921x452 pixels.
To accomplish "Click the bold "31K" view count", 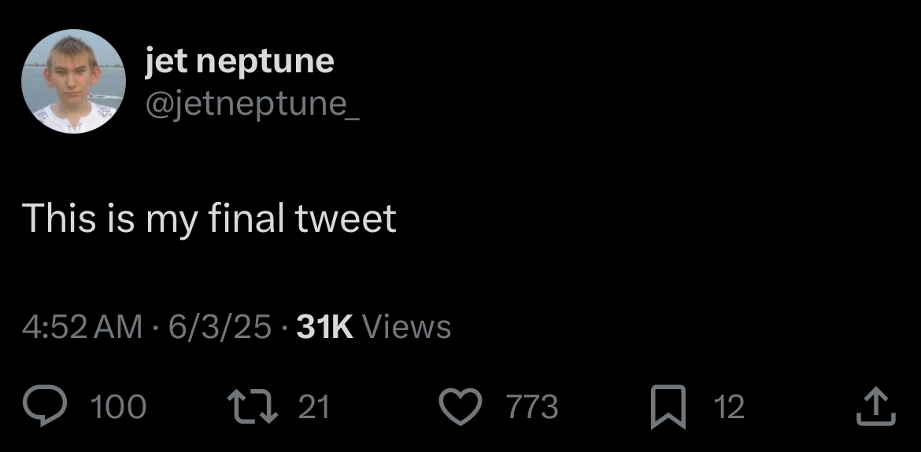I will click(x=324, y=326).
